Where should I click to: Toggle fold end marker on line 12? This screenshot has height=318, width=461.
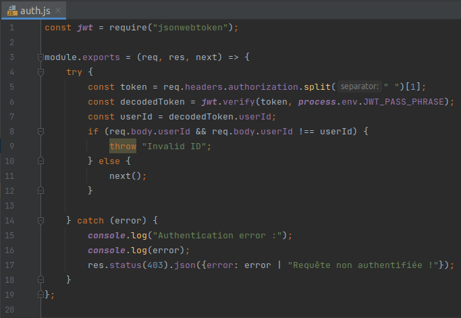[x=41, y=190]
